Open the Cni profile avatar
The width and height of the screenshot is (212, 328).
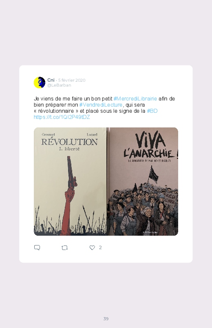click(x=40, y=83)
